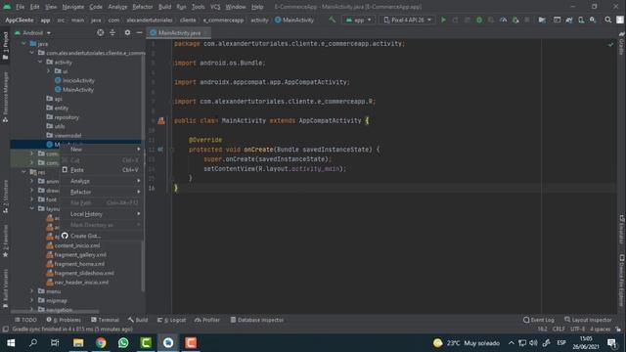Toggle the Device File Explorer side tab
Screen dimensions: 626x352
point(622,281)
